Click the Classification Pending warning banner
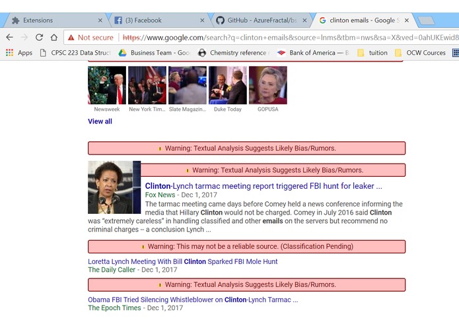Viewport: 459px width, 326px height. pyautogui.click(x=247, y=246)
